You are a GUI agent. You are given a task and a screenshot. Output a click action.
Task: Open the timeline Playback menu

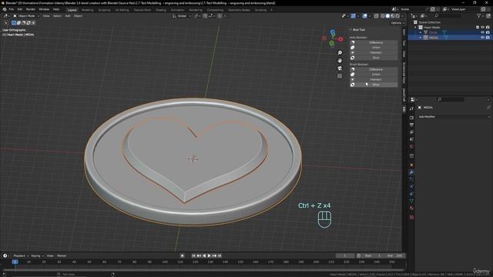[x=21, y=255]
